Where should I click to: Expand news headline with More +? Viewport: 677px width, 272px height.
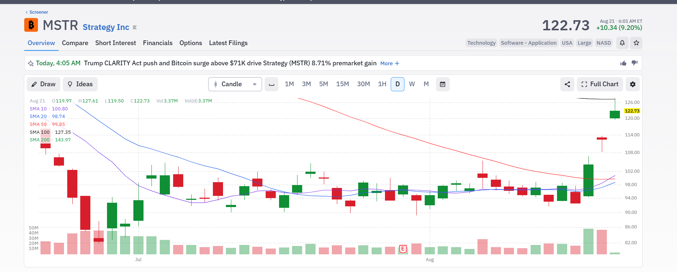point(390,63)
